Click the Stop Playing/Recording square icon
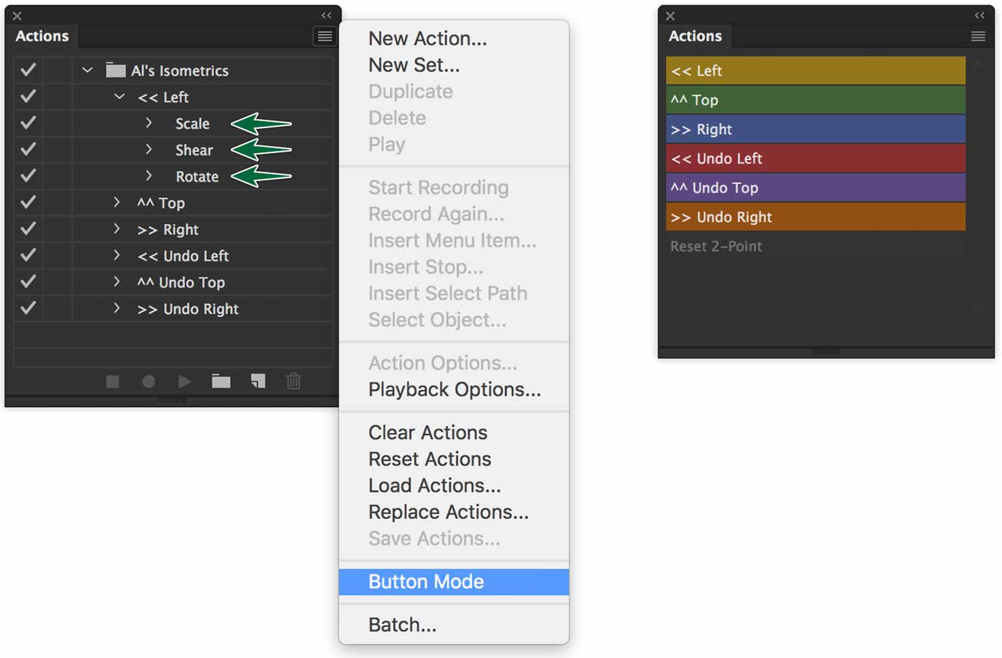 tap(112, 381)
